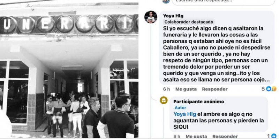
Task: Open like reaction icon on Yoya's comment
Action: (268, 89)
